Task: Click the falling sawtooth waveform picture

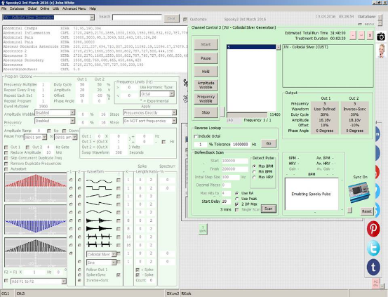Action: tap(99, 204)
